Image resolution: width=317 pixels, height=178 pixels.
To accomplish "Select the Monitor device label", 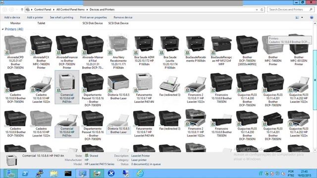I will [x=15, y=23].
